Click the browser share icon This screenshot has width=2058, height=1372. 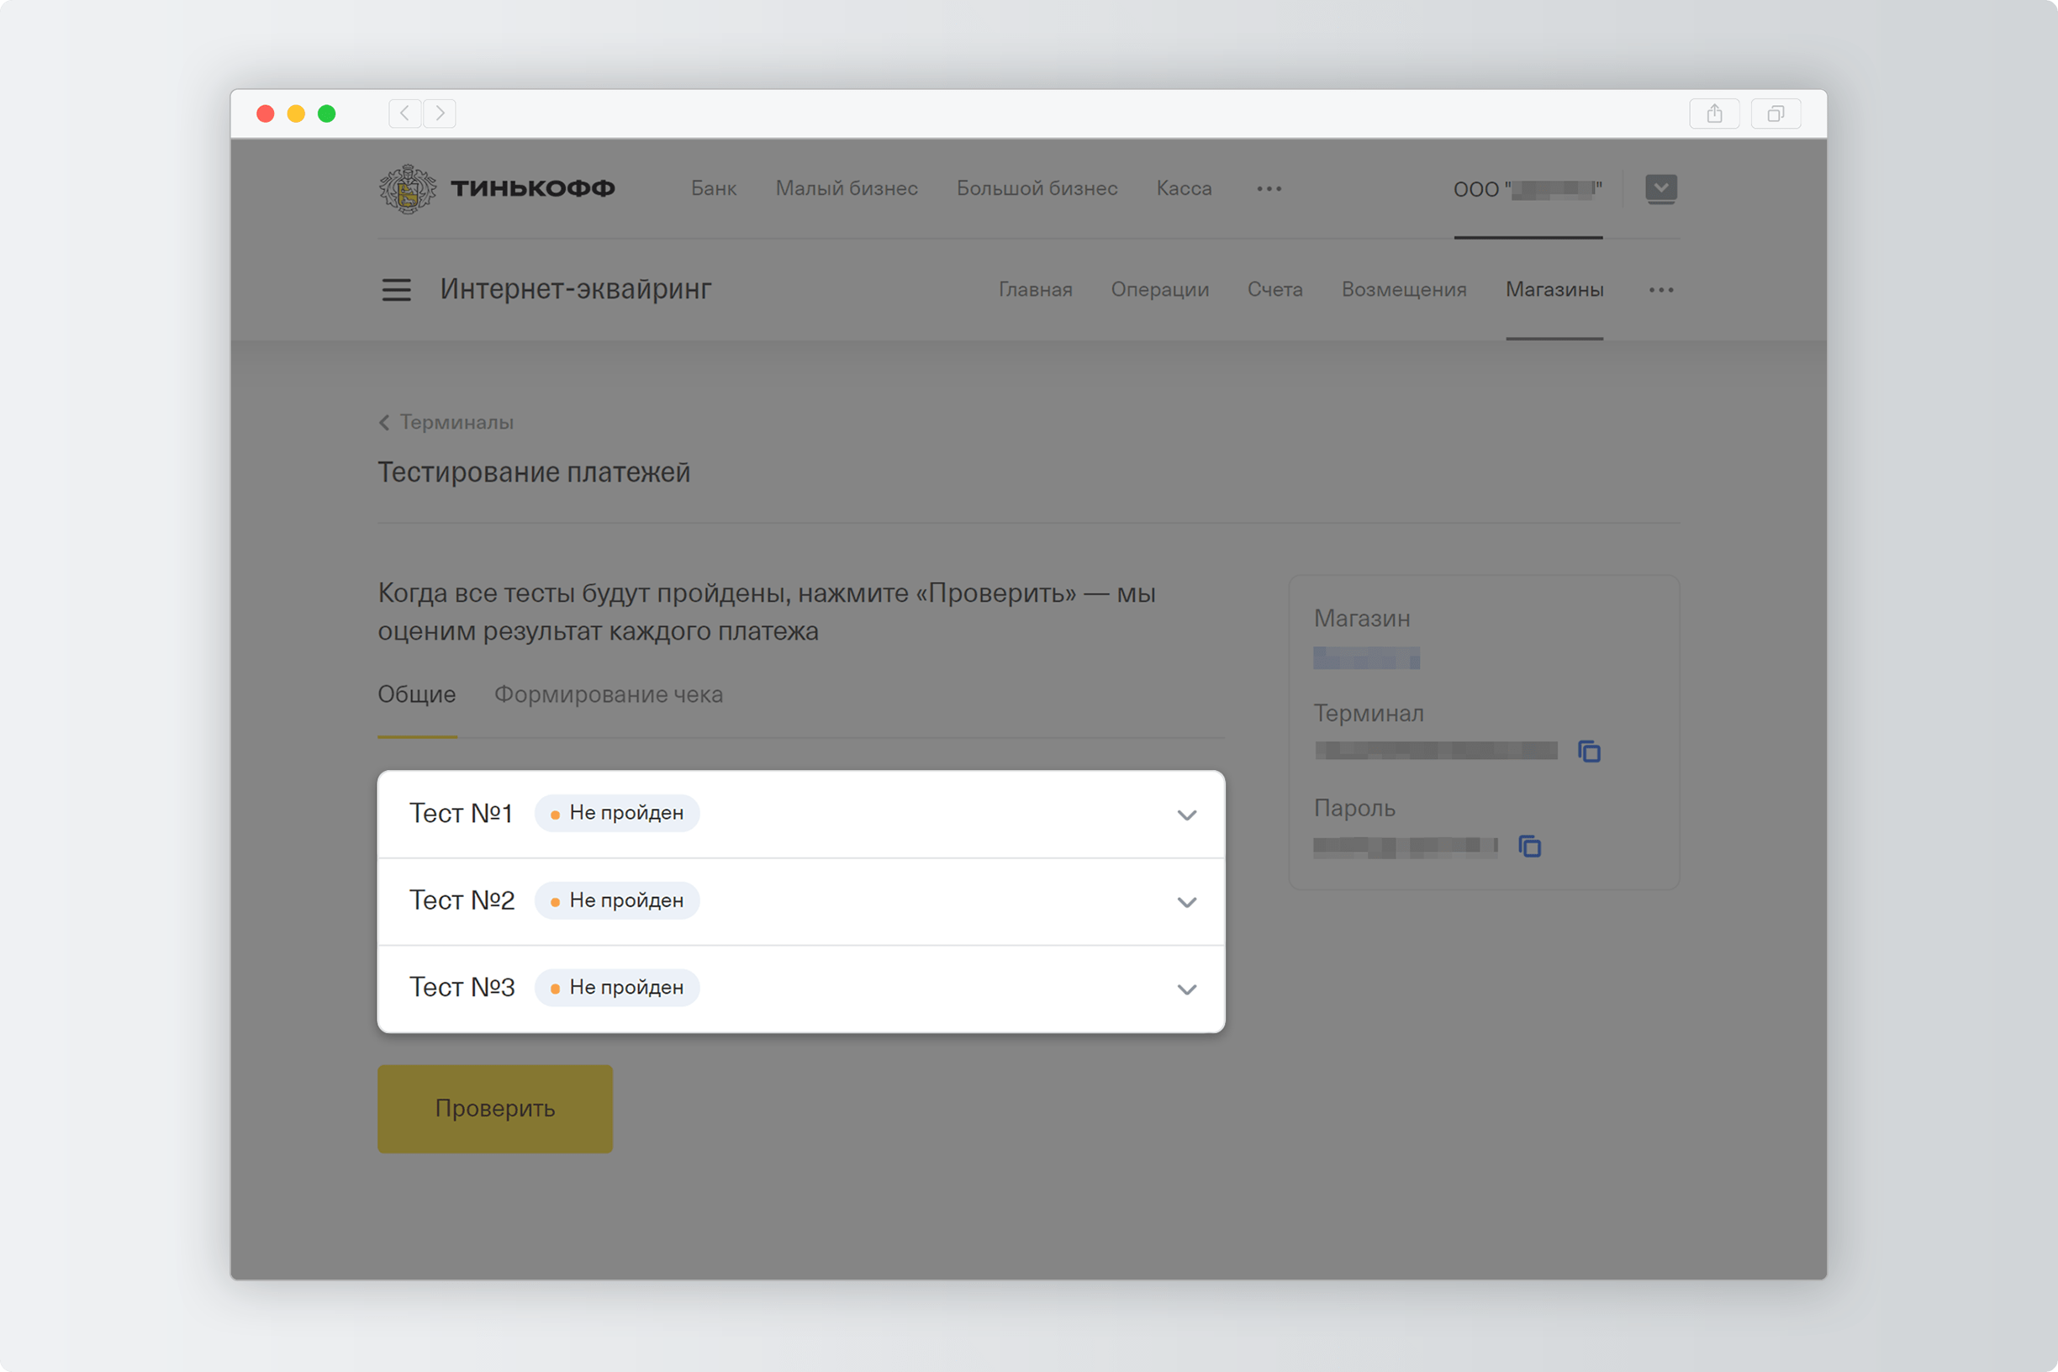1714,113
